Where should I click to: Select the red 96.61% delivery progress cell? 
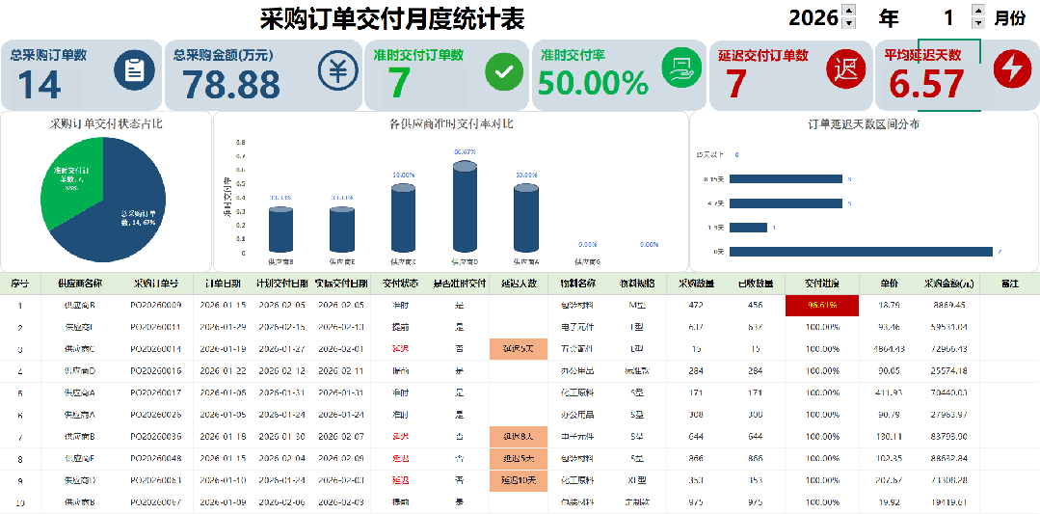pos(822,306)
